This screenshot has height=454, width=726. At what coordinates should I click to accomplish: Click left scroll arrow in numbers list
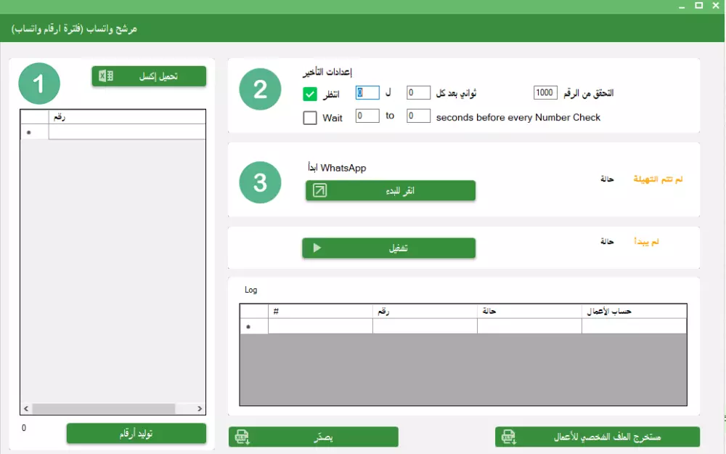(26, 408)
